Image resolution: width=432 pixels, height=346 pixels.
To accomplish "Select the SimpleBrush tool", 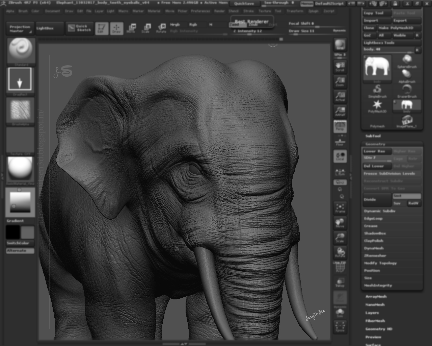I will pyautogui.click(x=377, y=91).
